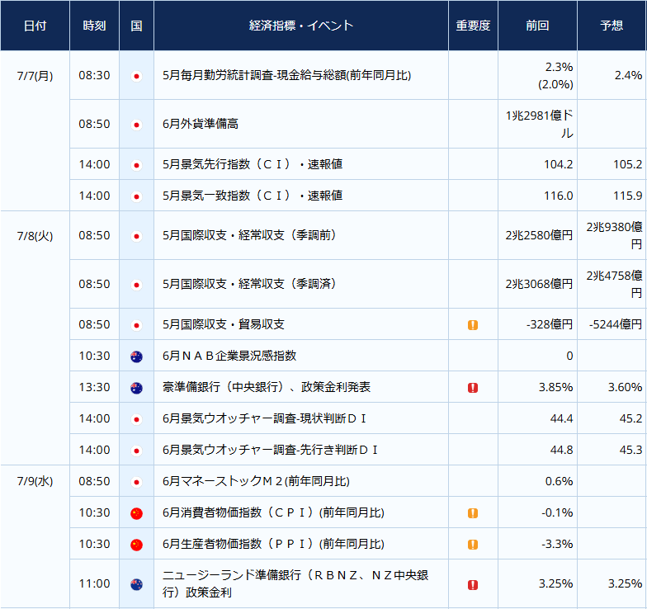Click Japan flag in 経常収支(季調済) row

(x=137, y=285)
